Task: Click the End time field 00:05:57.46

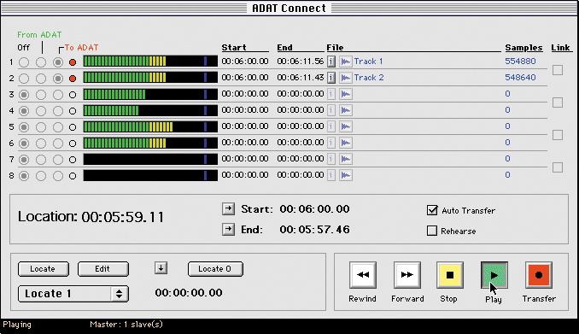Action: tap(314, 230)
